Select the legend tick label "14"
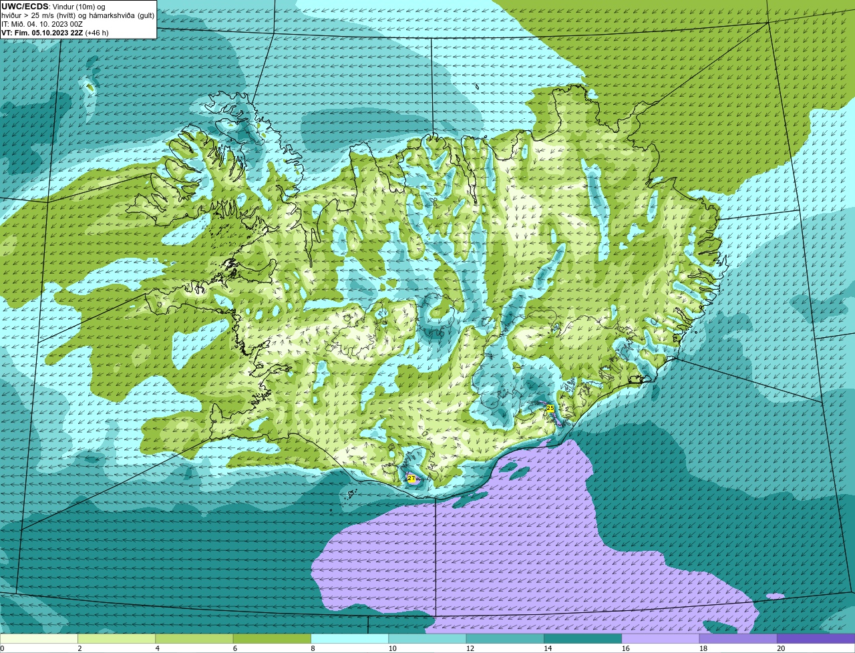855x653 pixels. point(548,648)
